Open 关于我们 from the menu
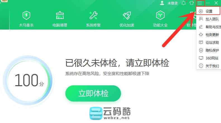 point(209,66)
